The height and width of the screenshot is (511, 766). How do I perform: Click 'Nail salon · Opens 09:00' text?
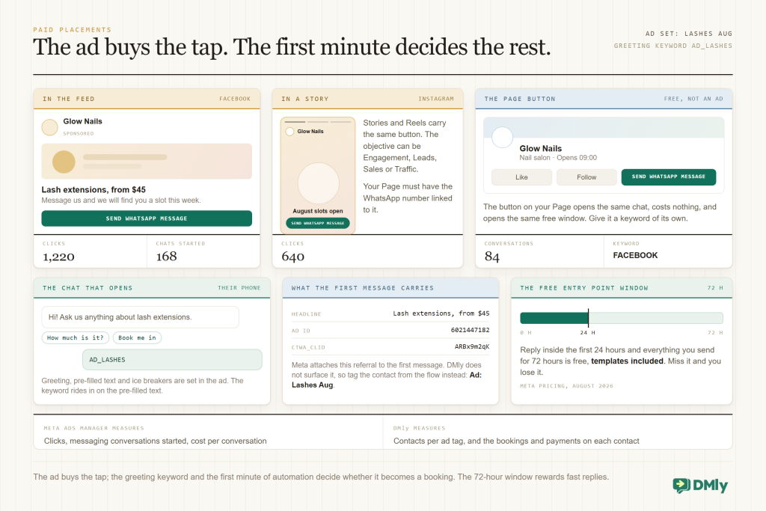click(558, 158)
